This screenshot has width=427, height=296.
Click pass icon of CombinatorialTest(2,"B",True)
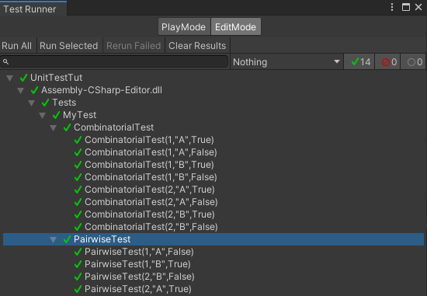(78, 214)
